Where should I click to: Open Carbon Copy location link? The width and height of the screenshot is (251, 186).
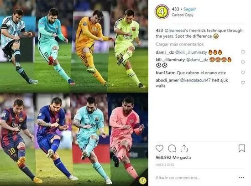tap(183, 15)
